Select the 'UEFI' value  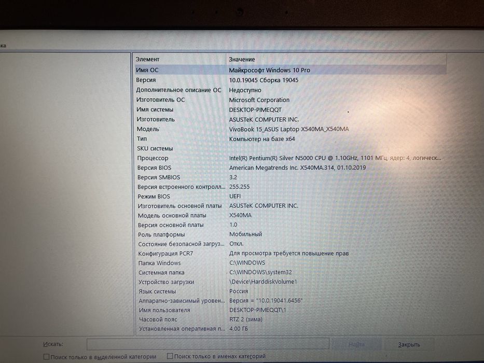pyautogui.click(x=235, y=197)
